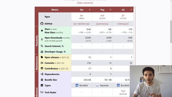The height and width of the screenshot is (97, 172).
Task: Remove the Ajv column
Action: (90, 10)
